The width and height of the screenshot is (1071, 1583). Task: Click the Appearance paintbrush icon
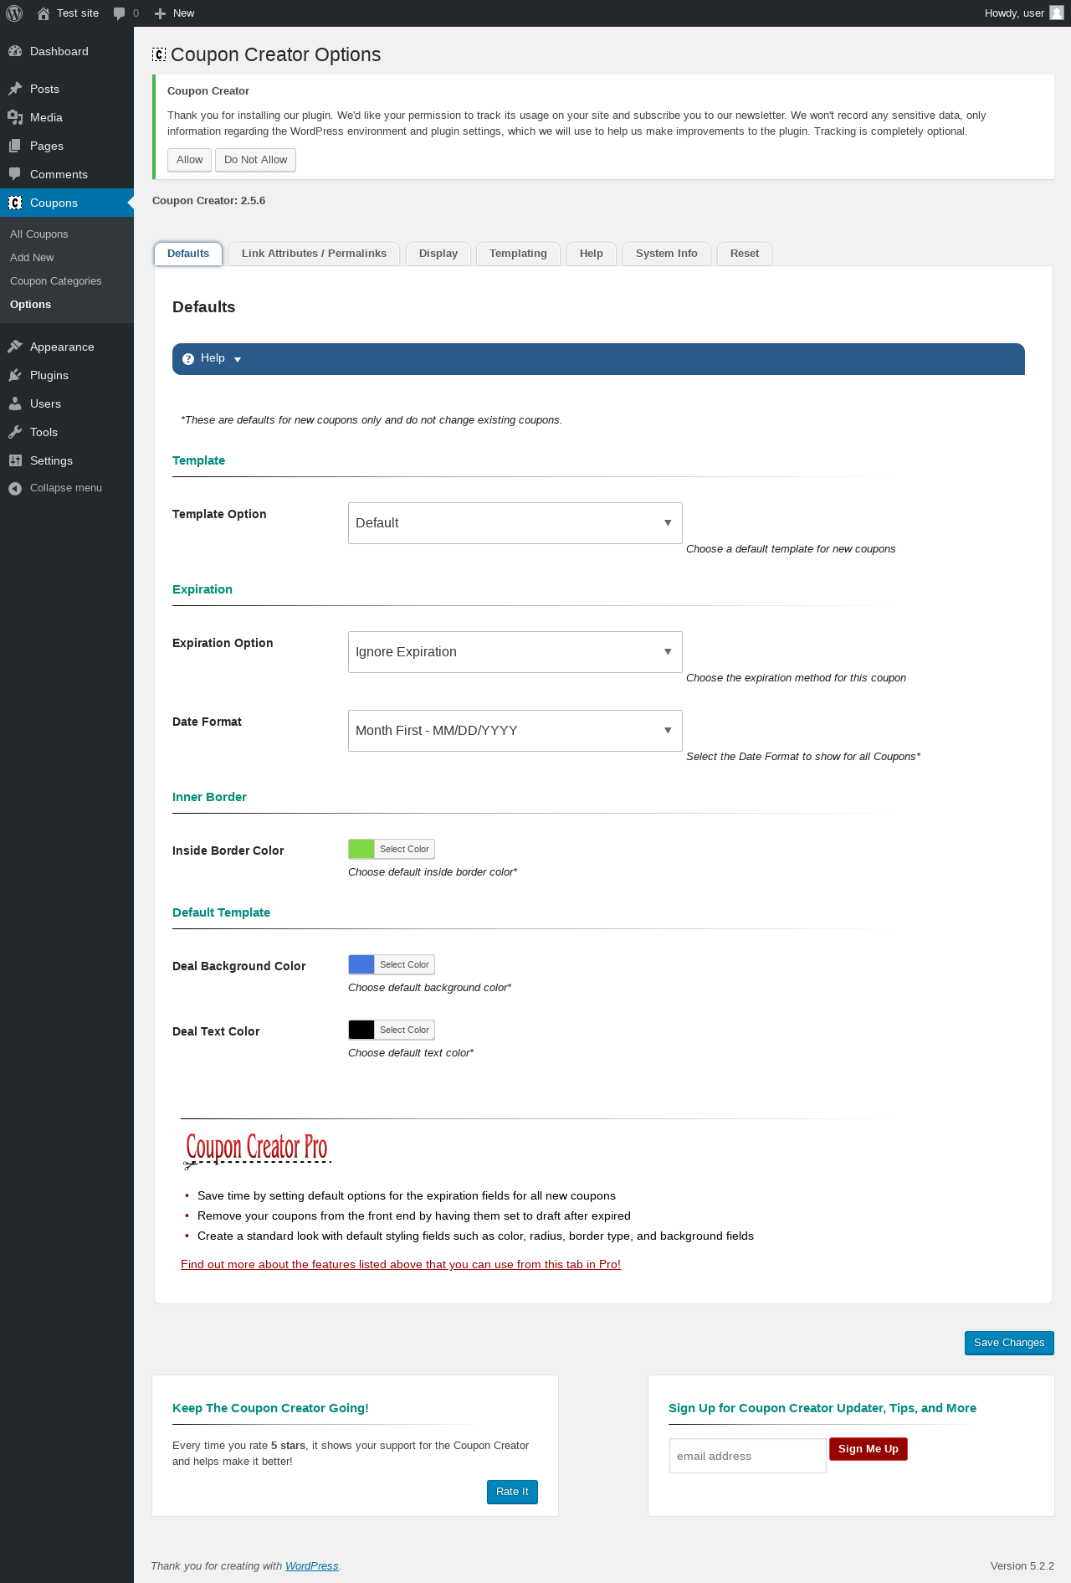pyautogui.click(x=15, y=347)
